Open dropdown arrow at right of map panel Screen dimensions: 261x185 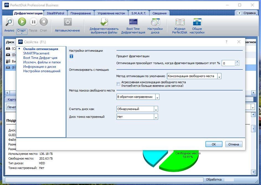253,107
